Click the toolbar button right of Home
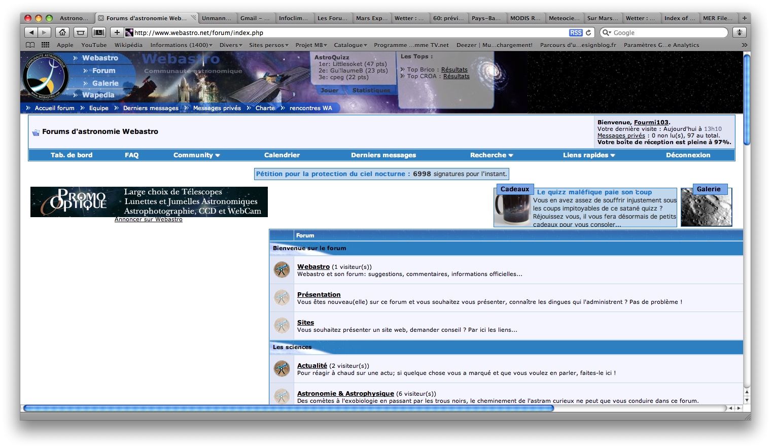The width and height of the screenshot is (771, 448). point(81,32)
